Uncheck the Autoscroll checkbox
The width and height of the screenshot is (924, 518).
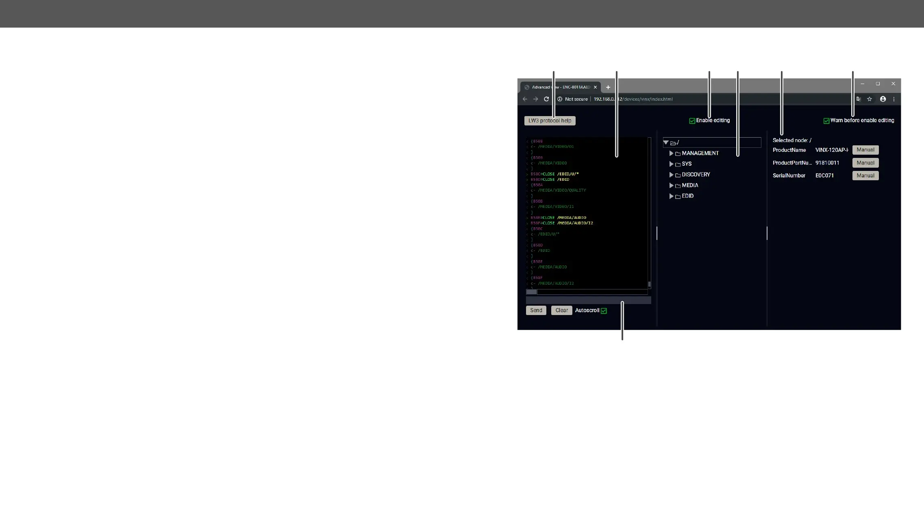pyautogui.click(x=604, y=311)
